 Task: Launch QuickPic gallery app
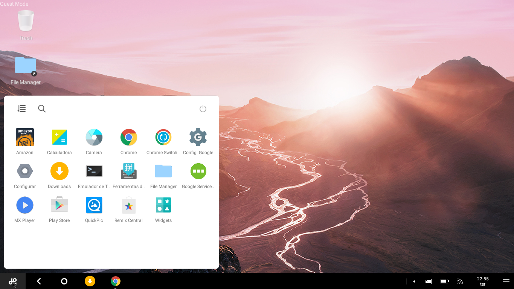(94, 209)
